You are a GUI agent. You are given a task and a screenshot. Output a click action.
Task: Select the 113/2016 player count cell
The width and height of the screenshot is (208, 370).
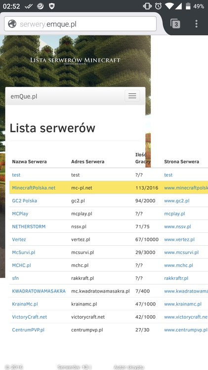click(147, 188)
